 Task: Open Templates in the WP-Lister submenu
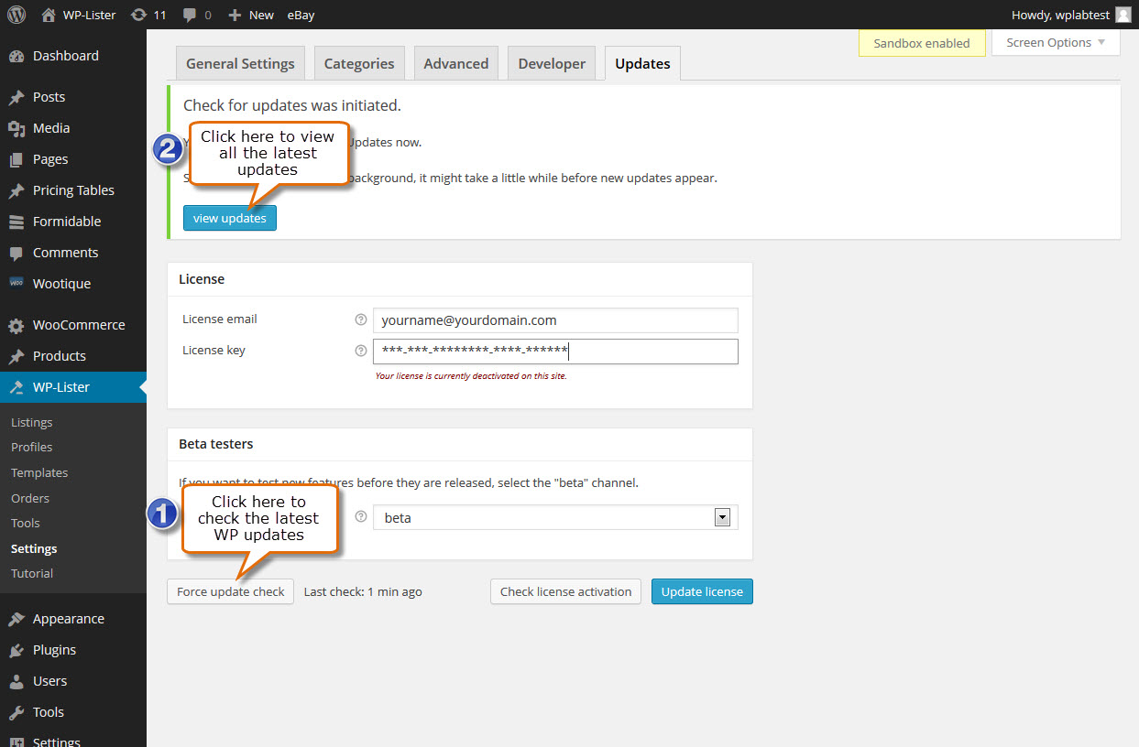point(39,472)
